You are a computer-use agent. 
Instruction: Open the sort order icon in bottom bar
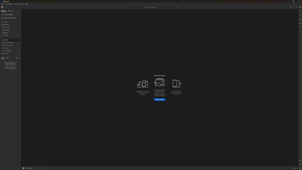point(40,168)
